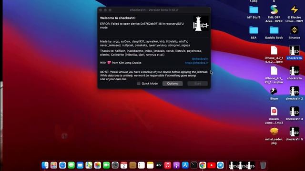Click the Options button in checkra1n

coord(173,84)
